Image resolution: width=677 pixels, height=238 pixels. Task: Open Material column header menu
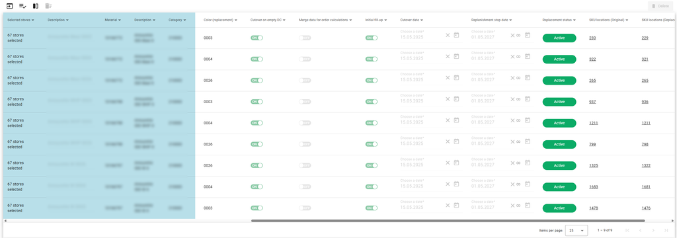(119, 20)
